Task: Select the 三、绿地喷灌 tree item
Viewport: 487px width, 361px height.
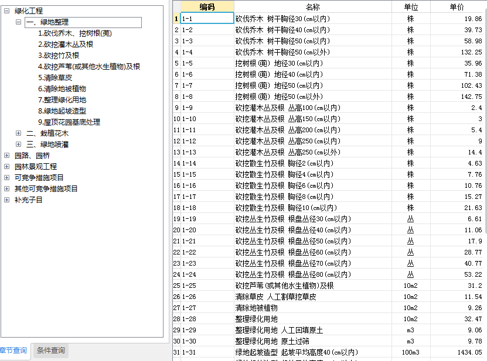Action: (x=47, y=145)
